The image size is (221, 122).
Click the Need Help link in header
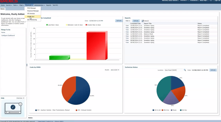[203, 1]
